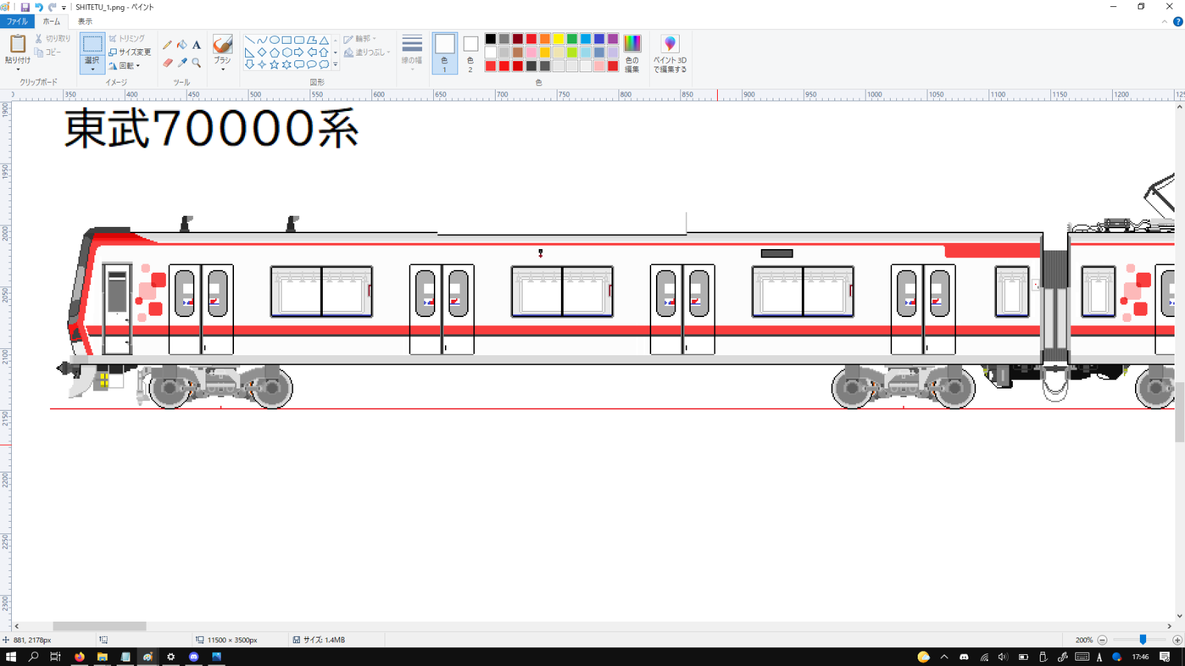The height and width of the screenshot is (666, 1185).
Task: Pick the yellow color swatch in palette
Action: click(558, 39)
